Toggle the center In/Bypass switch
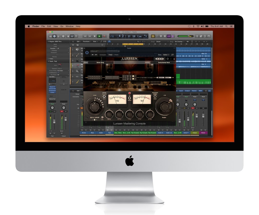 [x=129, y=96]
